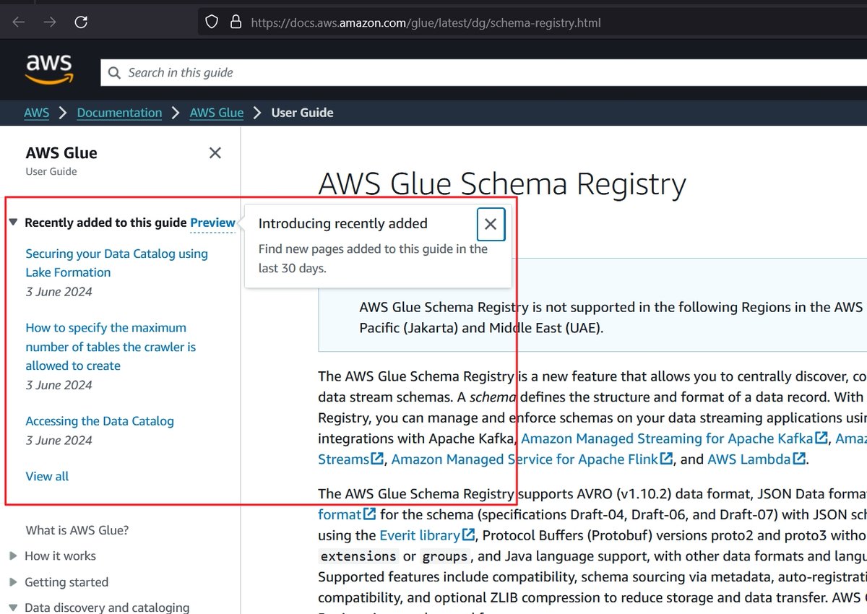Screen dimensions: 867x614
Task: Go forward using the browser forward arrow
Action: click(49, 22)
